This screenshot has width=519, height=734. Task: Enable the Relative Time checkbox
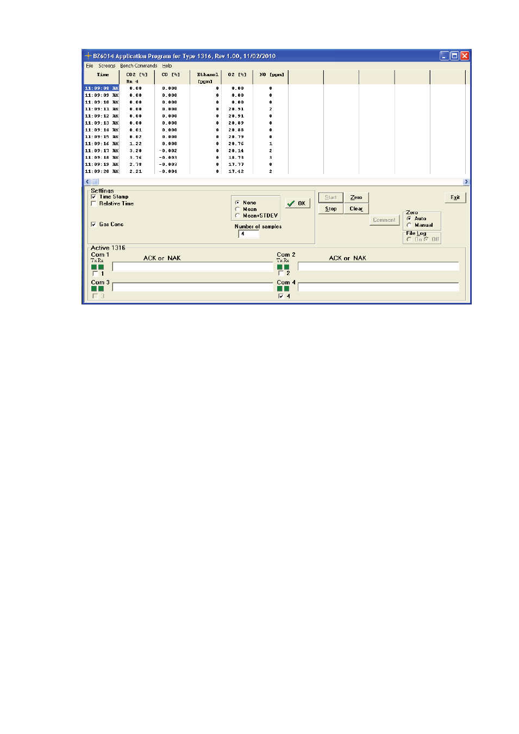pos(93,203)
